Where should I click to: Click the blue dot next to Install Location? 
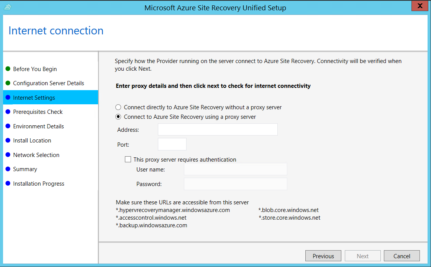8,141
